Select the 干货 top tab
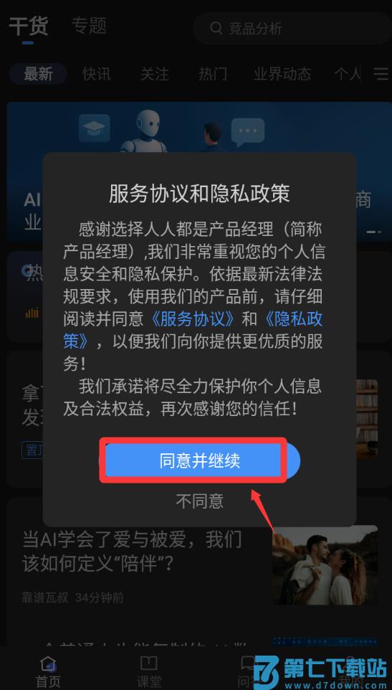 (29, 26)
